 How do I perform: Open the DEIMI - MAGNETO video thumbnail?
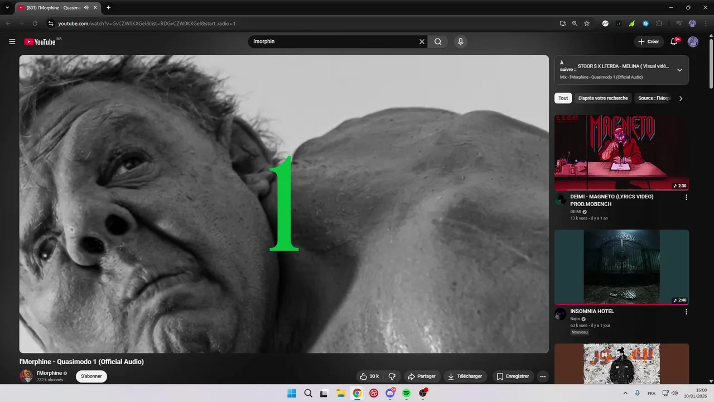point(621,152)
